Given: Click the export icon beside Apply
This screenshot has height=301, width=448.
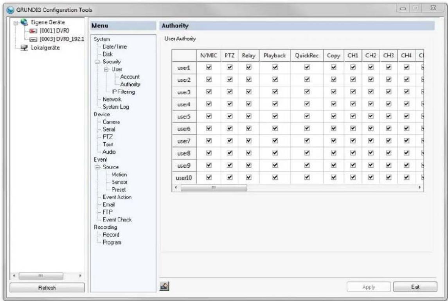Looking at the screenshot, I should point(164,286).
